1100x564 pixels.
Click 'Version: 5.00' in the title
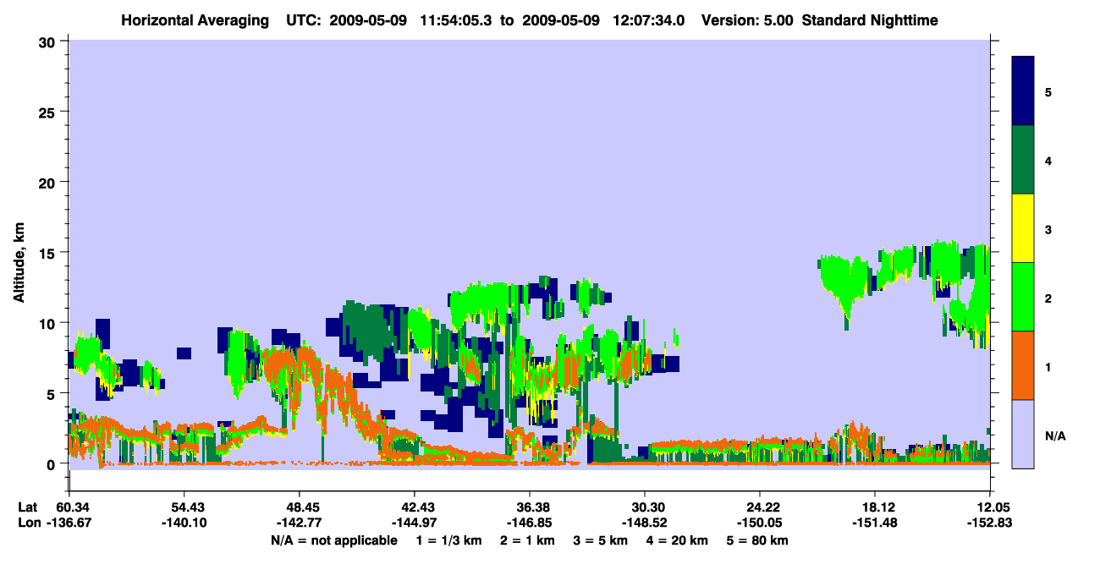click(x=747, y=19)
